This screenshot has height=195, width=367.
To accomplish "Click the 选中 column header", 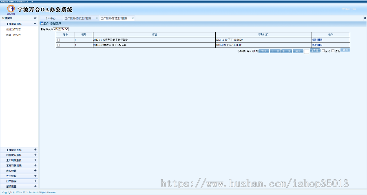I will coord(65,35).
